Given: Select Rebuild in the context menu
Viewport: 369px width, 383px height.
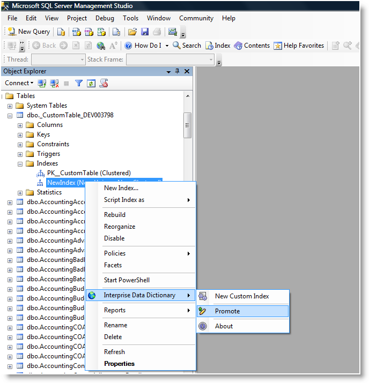Looking at the screenshot, I should coord(115,215).
